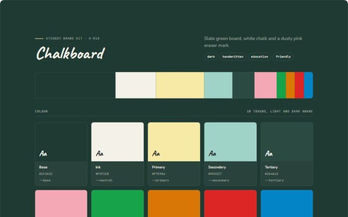Image resolution: width=348 pixels, height=217 pixels.
Task: Click the "10 TOKENS, LIGHT AND DARK AWARE" label
Action: pos(280,111)
